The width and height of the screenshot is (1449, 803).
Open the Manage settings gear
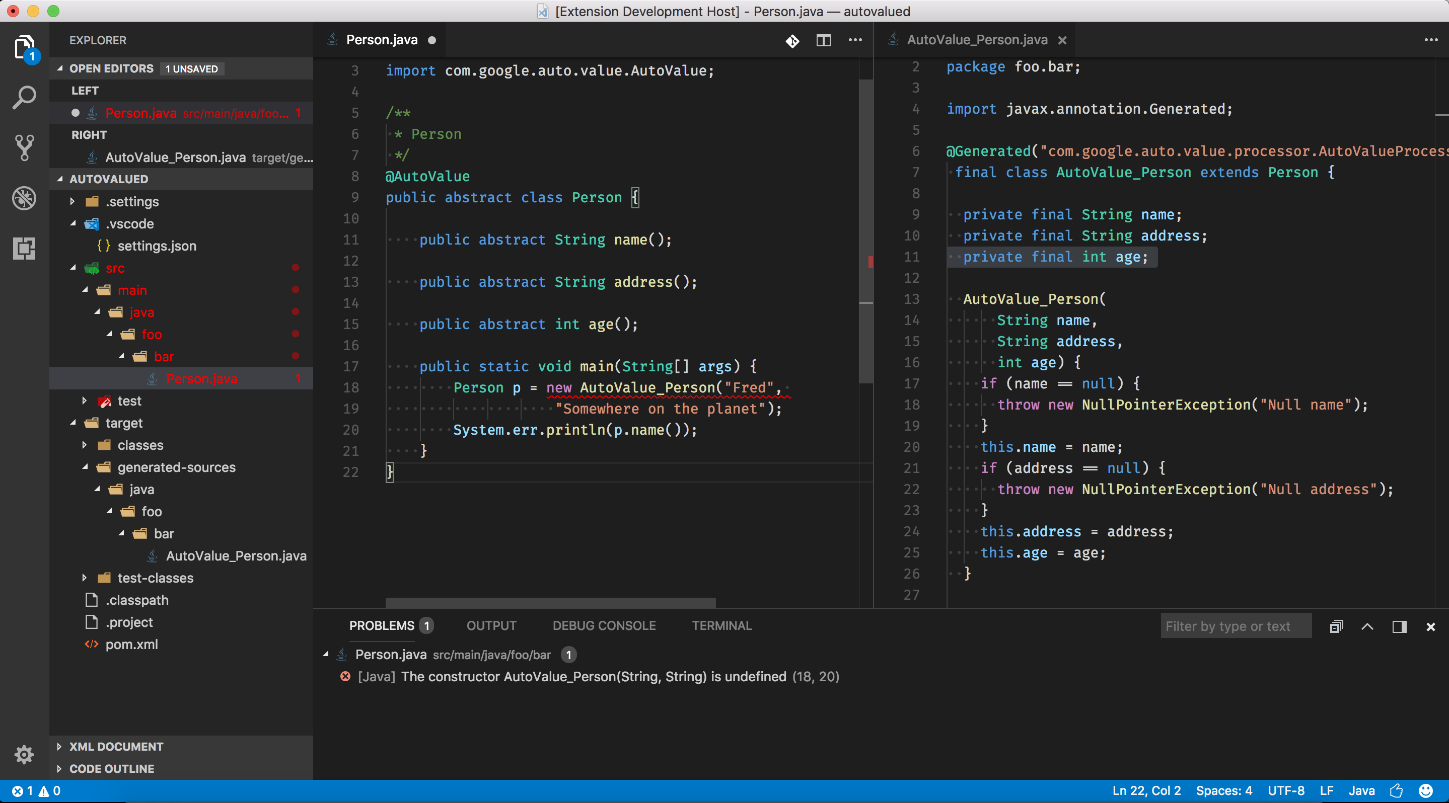[24, 754]
